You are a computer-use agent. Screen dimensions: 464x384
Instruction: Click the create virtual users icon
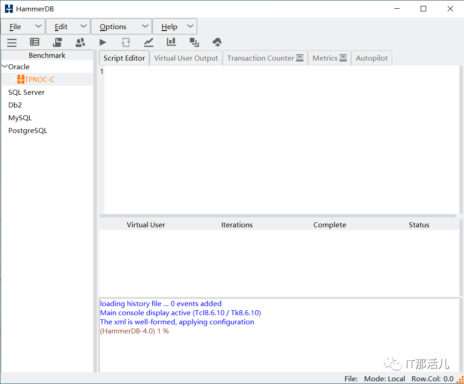pyautogui.click(x=80, y=42)
